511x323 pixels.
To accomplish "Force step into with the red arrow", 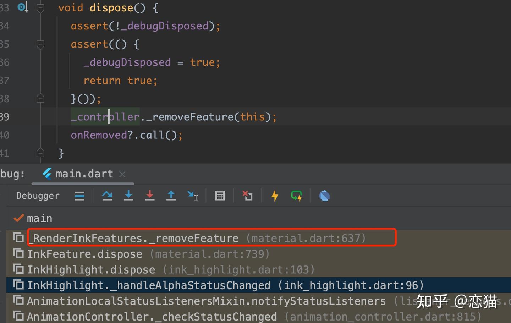I will [x=150, y=196].
